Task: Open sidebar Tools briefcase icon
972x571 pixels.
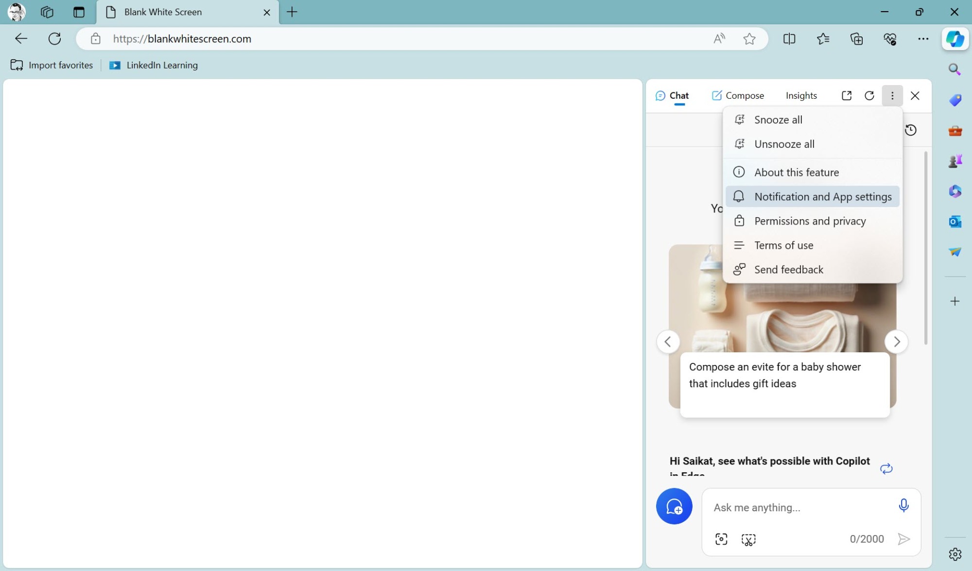Action: point(955,131)
